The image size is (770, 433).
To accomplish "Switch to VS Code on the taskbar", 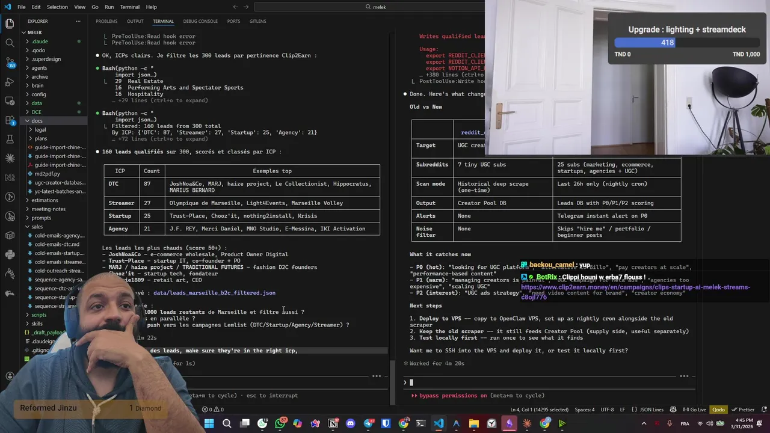I will pos(439,423).
